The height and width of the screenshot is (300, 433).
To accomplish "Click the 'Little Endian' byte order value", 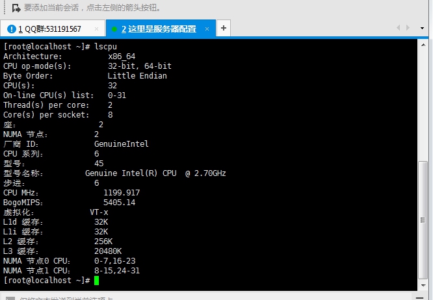I will pos(137,76).
